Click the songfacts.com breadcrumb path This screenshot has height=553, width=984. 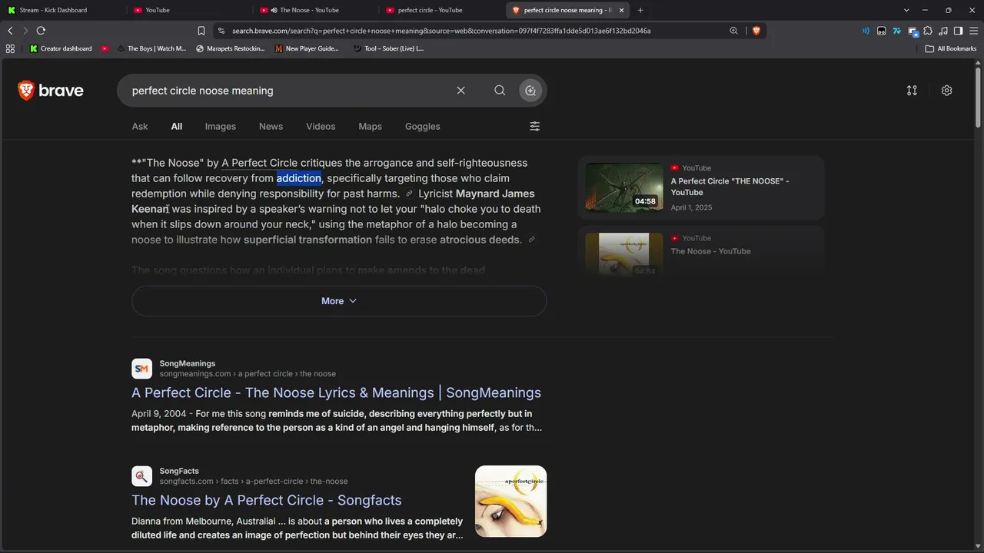[254, 481]
